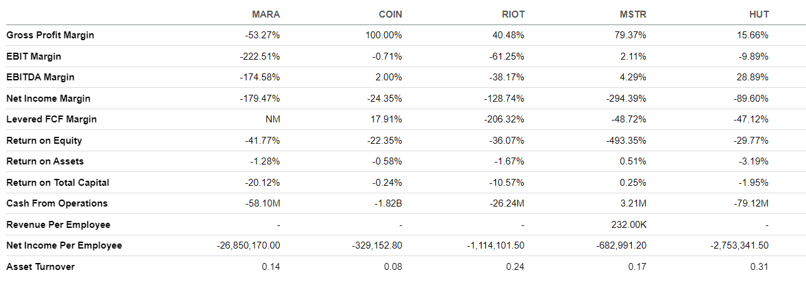Select the EBIT Margin row label
The height and width of the screenshot is (290, 806).
(x=34, y=56)
